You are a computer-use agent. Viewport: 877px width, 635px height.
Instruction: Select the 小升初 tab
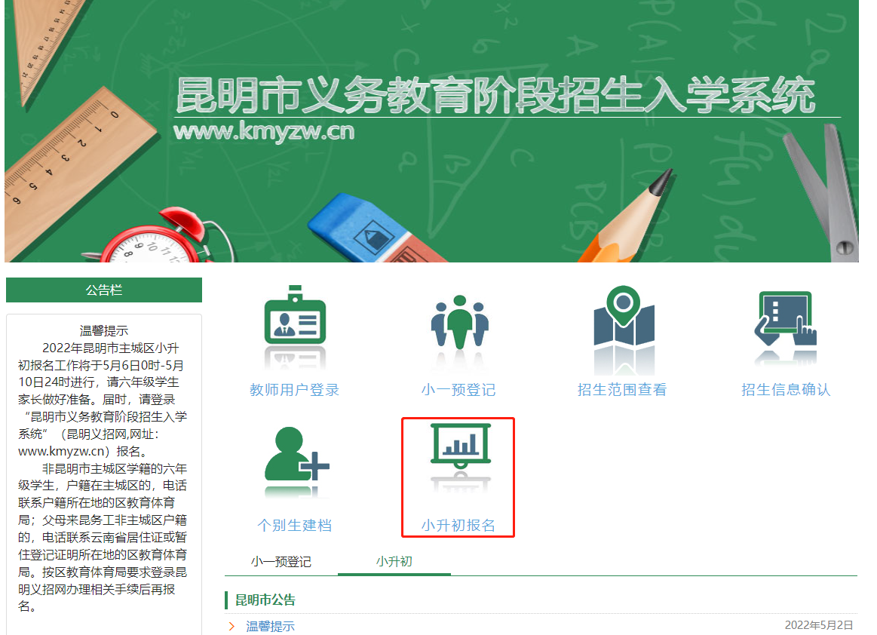(394, 562)
